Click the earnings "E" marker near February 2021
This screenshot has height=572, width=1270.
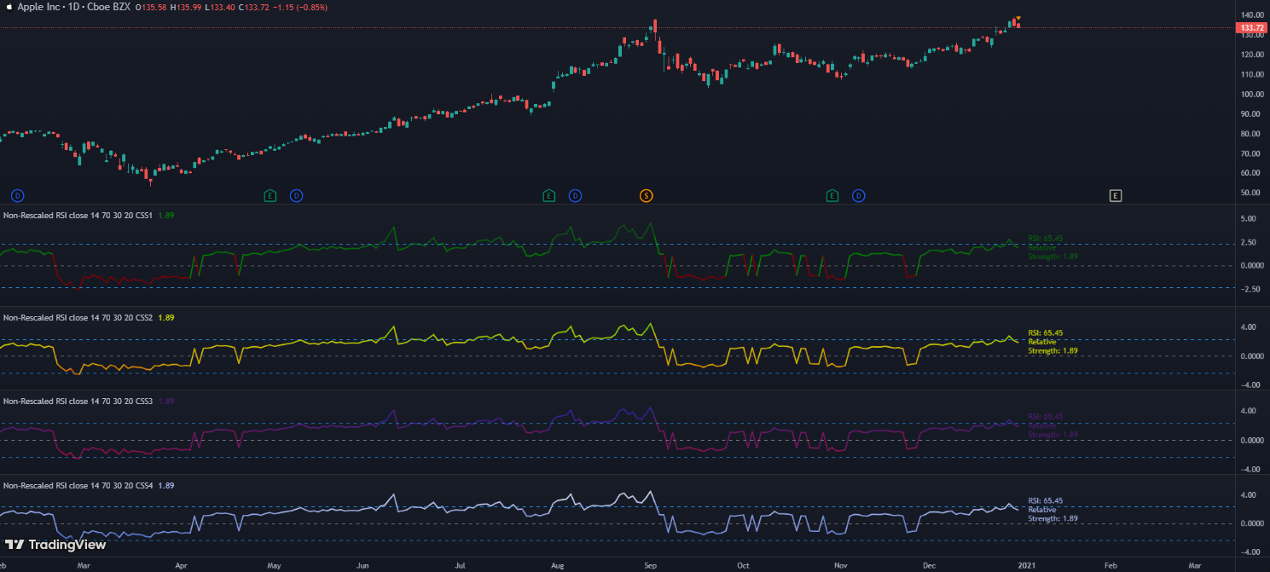coord(1115,195)
